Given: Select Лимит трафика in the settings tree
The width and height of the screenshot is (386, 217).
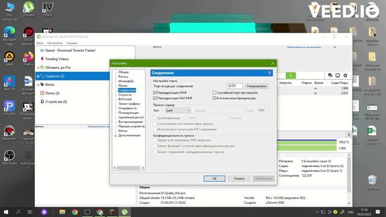Looking at the screenshot, I should [x=129, y=104].
